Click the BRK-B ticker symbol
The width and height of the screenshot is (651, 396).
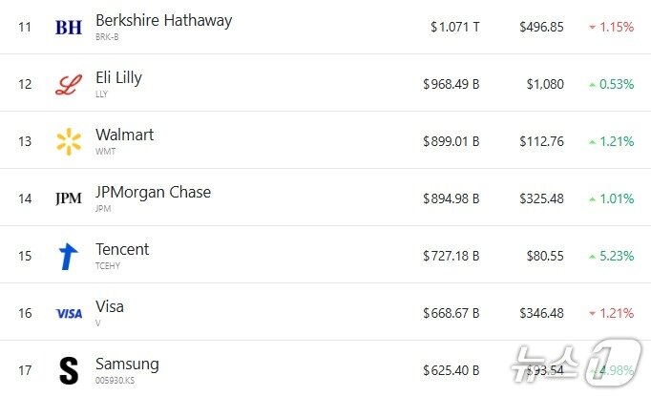click(107, 36)
